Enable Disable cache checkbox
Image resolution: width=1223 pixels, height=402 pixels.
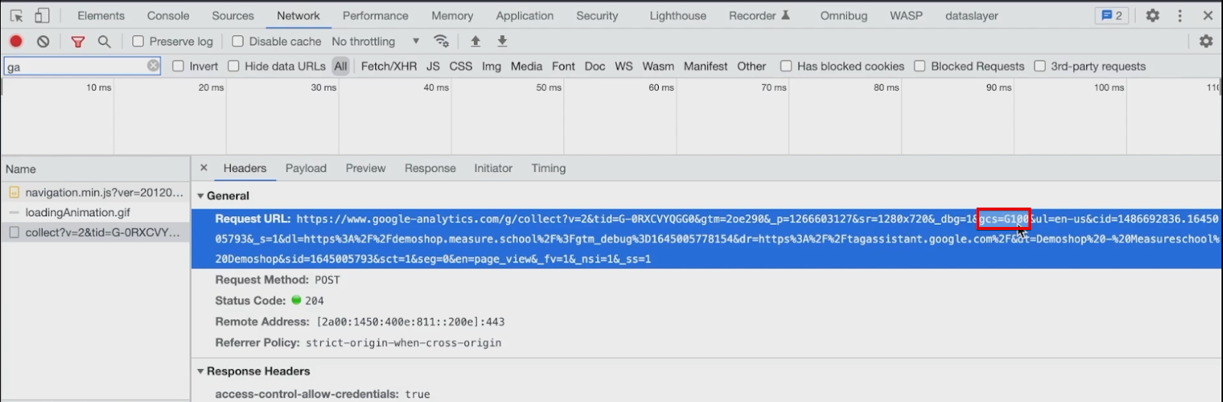[238, 41]
